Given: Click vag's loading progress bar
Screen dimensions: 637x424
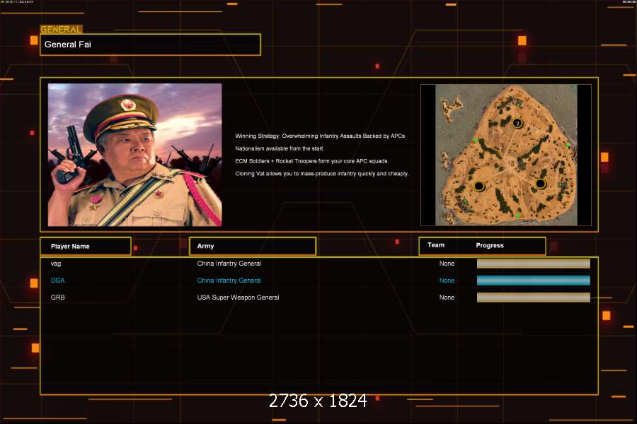Looking at the screenshot, I should [x=534, y=264].
